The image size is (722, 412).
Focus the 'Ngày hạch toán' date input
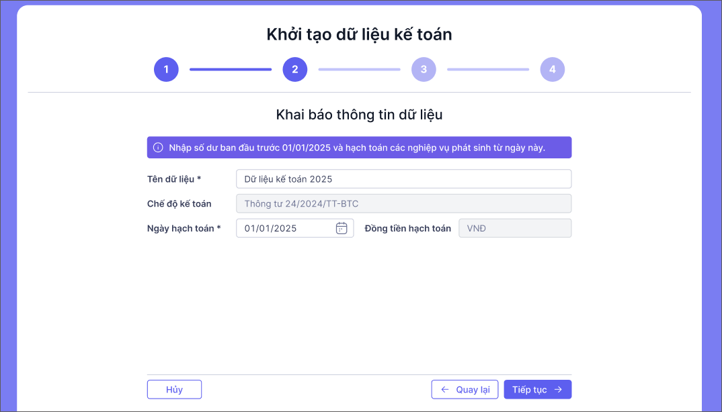pyautogui.click(x=286, y=228)
